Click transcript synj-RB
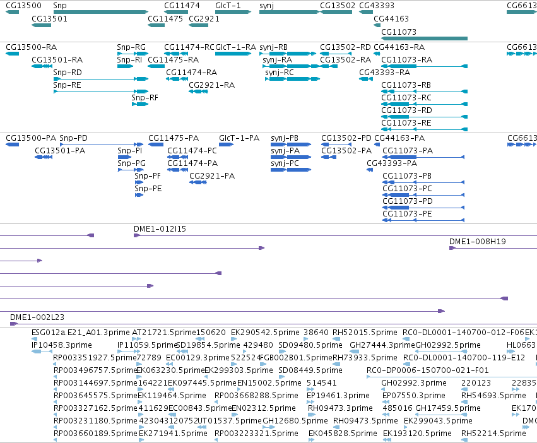The image size is (537, 443). [274, 47]
